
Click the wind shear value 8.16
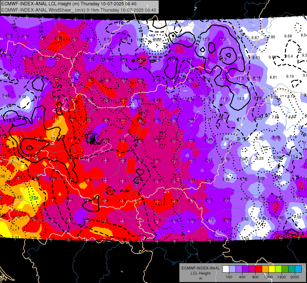pos(257,78)
